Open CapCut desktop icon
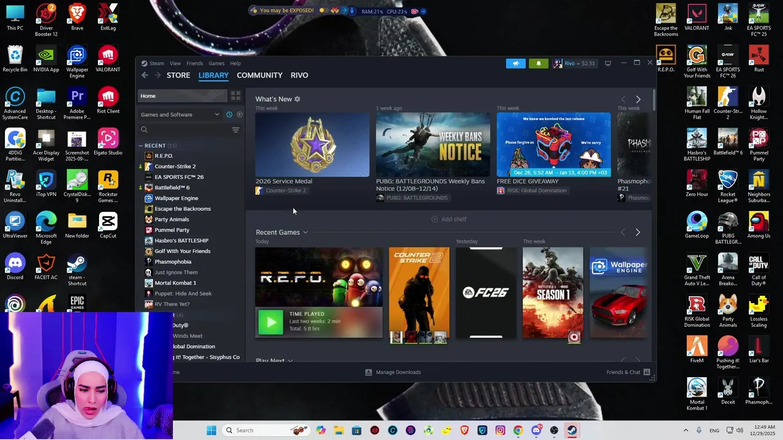Image resolution: width=783 pixels, height=440 pixels. click(x=108, y=224)
